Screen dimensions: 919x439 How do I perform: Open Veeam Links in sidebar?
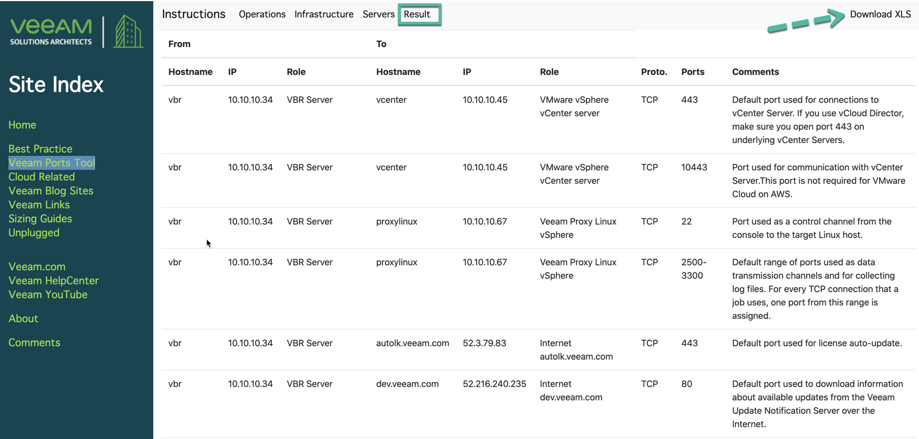[39, 204]
